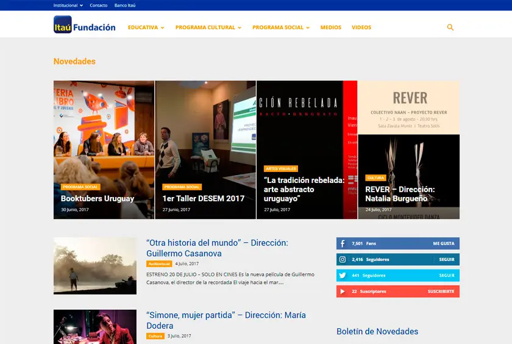Click the Itaú Fundación logo
512x344 pixels.
tap(85, 24)
